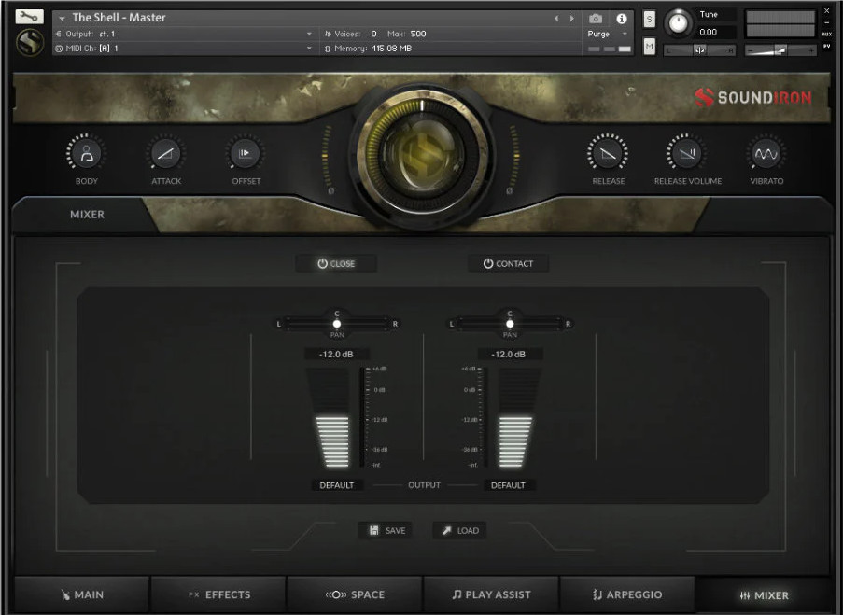Save the mixer settings
The image size is (843, 615).
click(385, 530)
